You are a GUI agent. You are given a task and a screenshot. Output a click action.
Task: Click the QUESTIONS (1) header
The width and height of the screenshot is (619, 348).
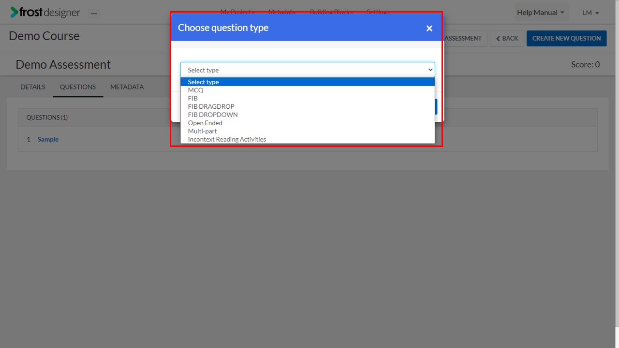tap(47, 117)
